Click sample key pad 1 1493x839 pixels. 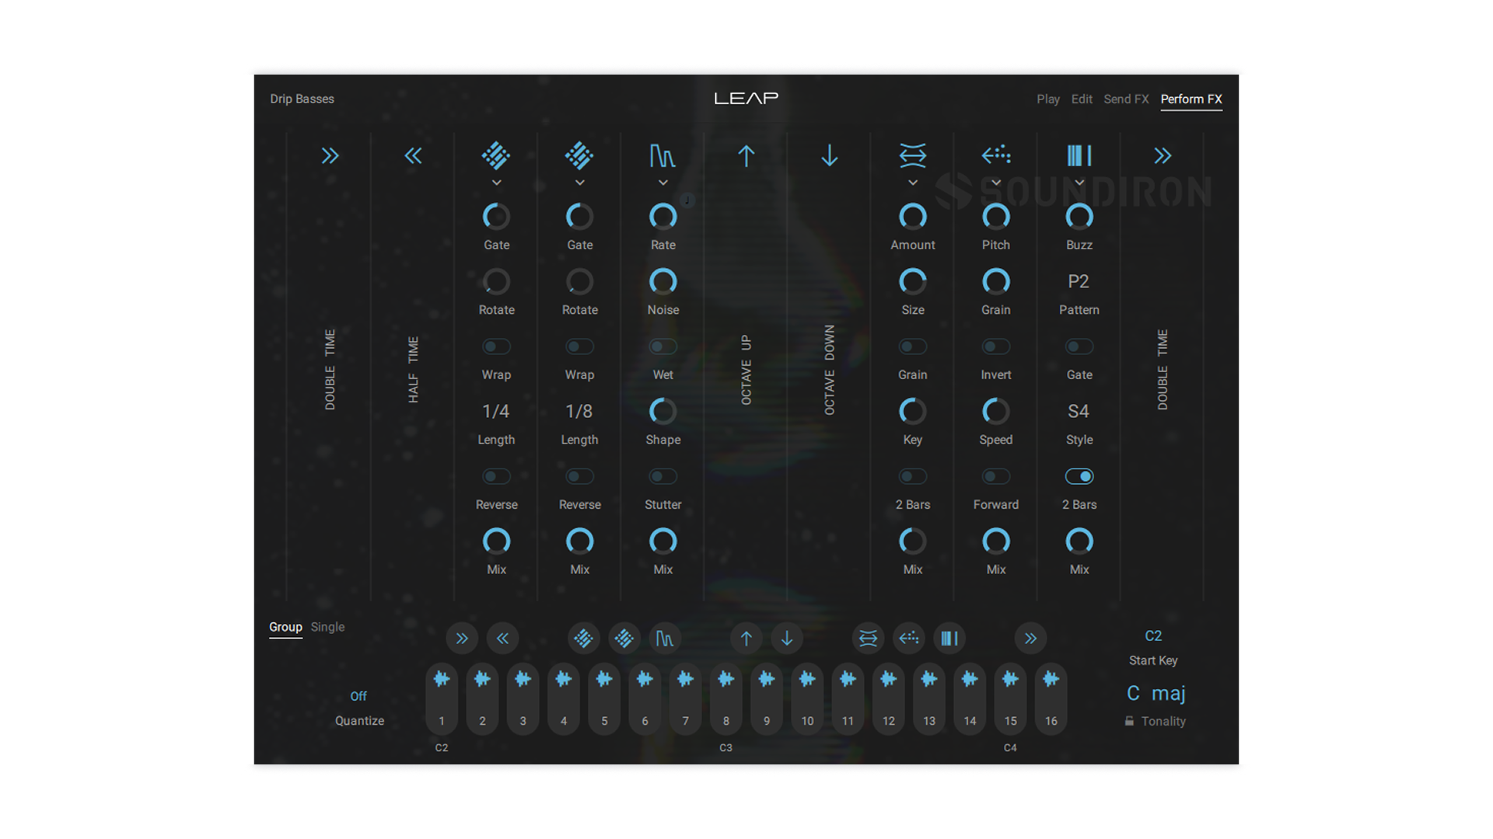442,698
